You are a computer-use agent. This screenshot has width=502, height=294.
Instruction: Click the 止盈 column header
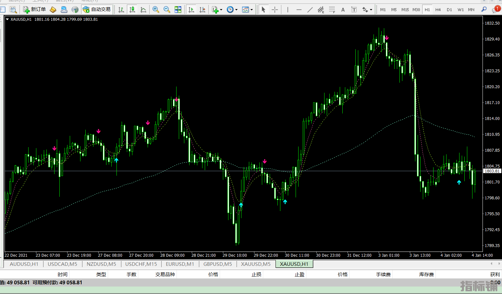(300, 275)
